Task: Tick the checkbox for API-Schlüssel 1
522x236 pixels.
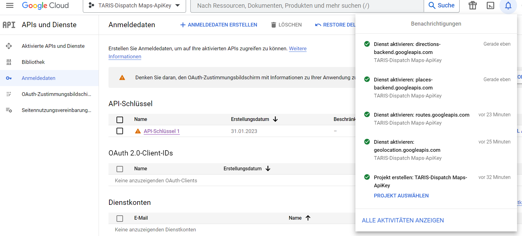Action: [120, 131]
